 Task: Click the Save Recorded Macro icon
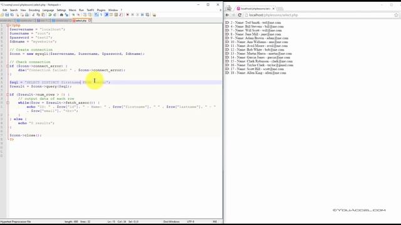coord(148,15)
